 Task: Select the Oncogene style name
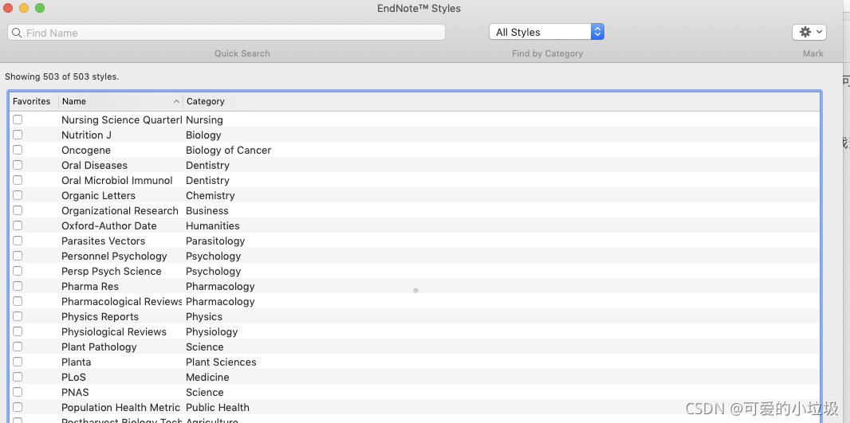coord(85,150)
